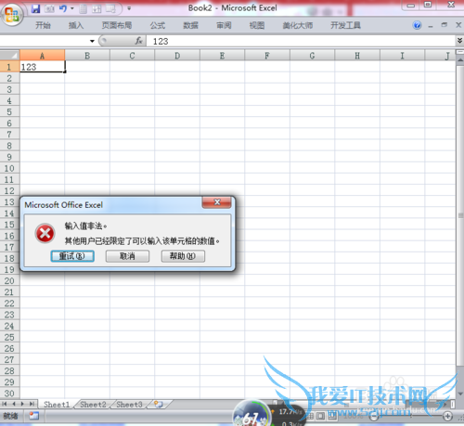This screenshot has height=426, width=464.
Task: Go to first sheet navigation arrow
Action: click(5, 404)
